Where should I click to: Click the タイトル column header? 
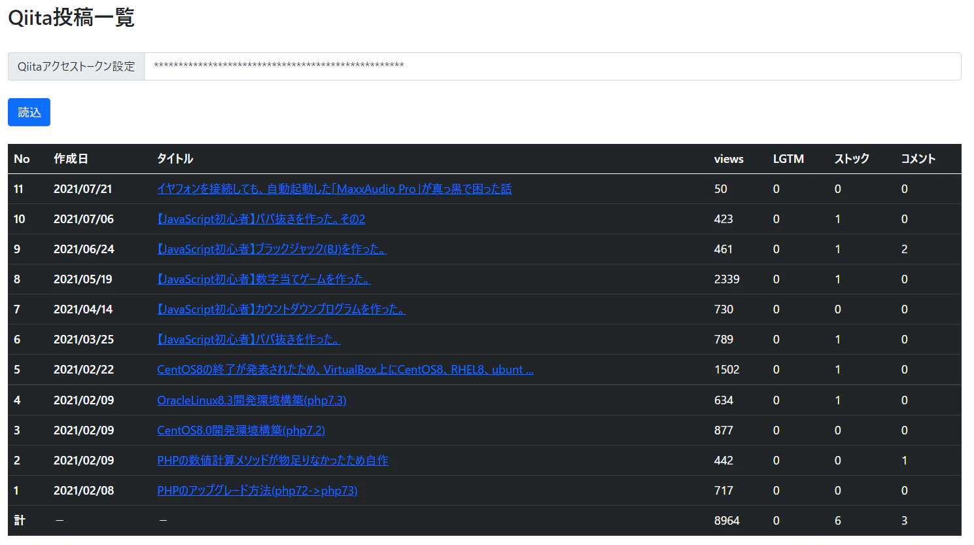click(175, 159)
